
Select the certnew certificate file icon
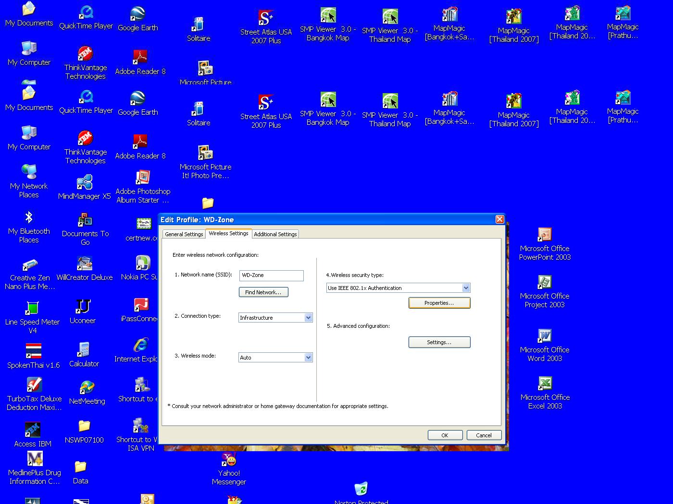pos(142,229)
